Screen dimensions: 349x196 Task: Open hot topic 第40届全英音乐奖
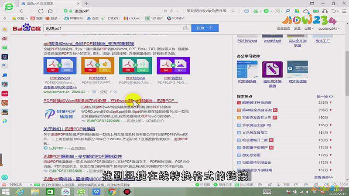257,110
